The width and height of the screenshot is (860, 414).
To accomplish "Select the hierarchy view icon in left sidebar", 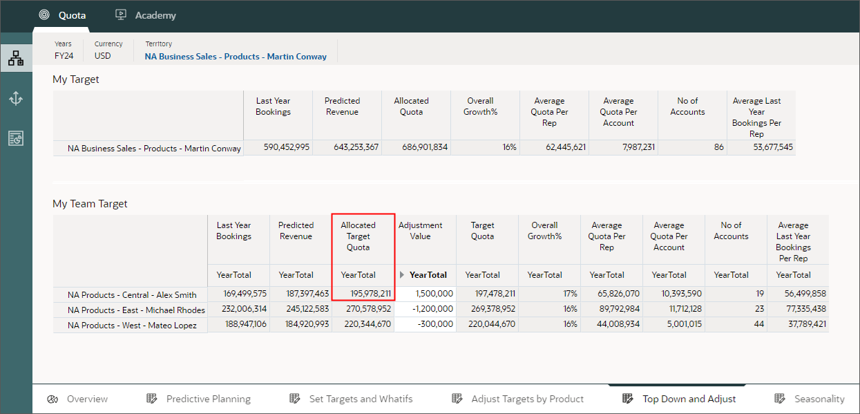I will (x=16, y=58).
